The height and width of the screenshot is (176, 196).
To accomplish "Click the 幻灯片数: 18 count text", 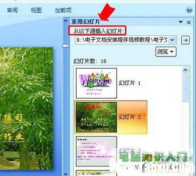I will (x=90, y=61).
